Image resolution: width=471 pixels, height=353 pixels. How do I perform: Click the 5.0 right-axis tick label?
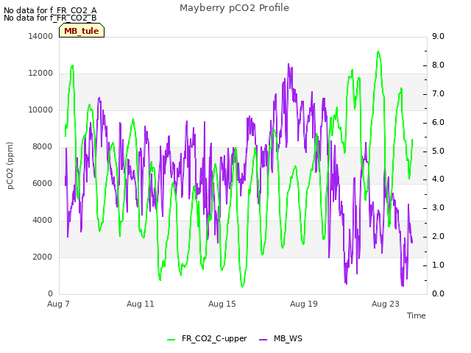coord(438,151)
